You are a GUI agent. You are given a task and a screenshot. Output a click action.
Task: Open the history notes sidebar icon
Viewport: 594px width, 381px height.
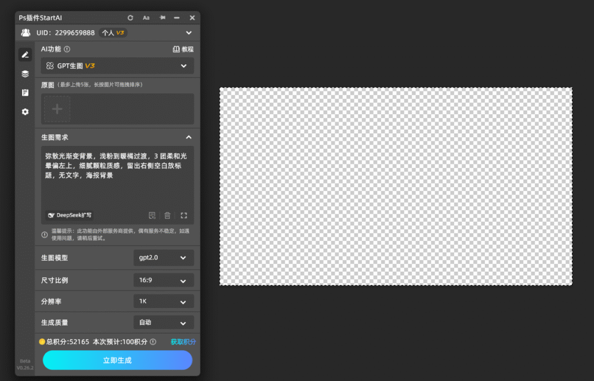click(x=25, y=93)
